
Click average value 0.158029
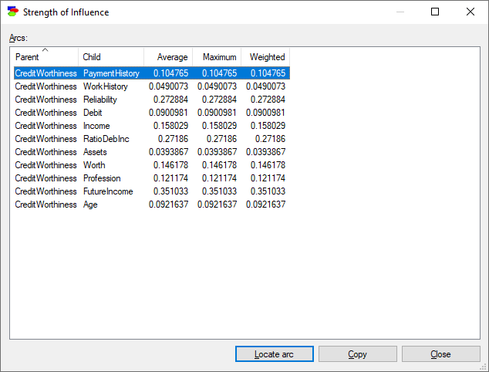pos(170,126)
